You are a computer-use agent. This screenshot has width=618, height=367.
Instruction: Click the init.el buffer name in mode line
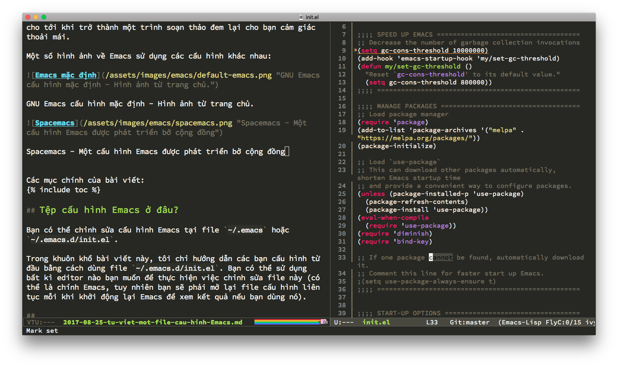[x=376, y=322]
